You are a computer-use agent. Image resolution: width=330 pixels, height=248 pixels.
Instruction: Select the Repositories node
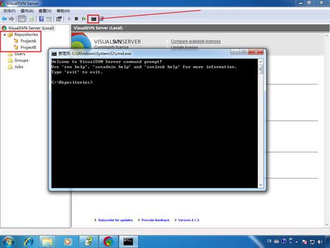[x=26, y=34]
